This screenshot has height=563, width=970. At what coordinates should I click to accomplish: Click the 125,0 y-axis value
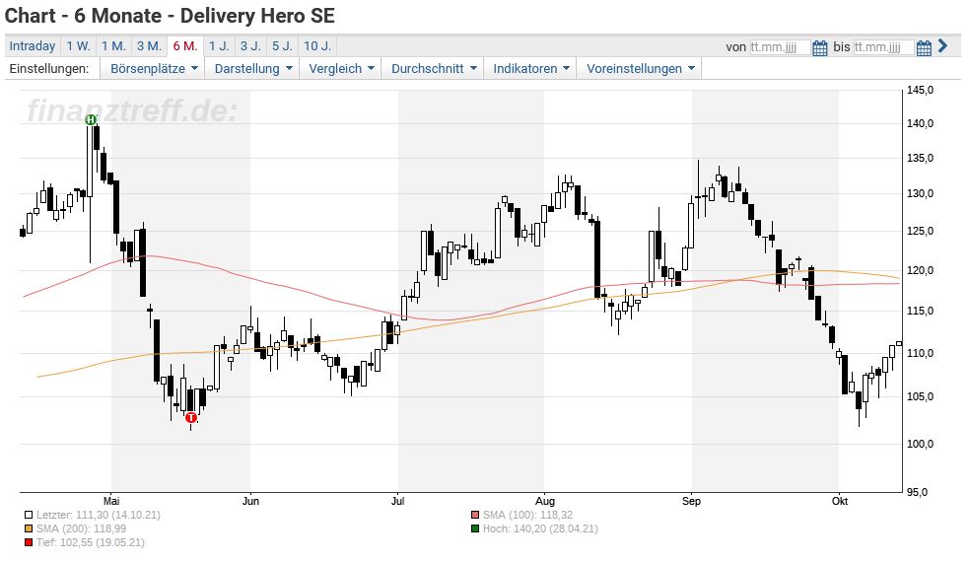click(920, 232)
